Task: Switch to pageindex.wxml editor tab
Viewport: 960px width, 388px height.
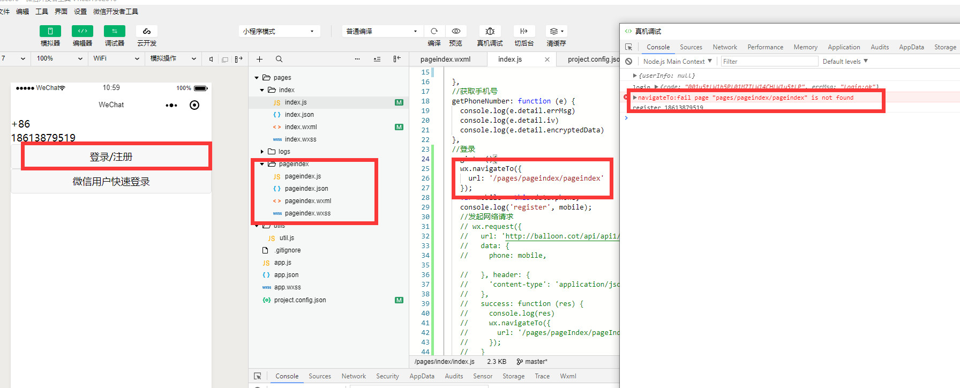Action: click(445, 59)
